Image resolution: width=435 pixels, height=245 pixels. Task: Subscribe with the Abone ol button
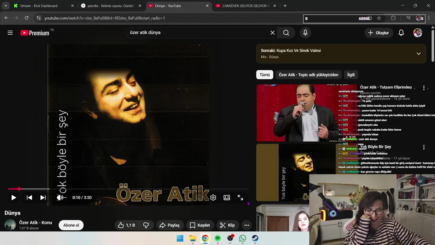pyautogui.click(x=71, y=225)
